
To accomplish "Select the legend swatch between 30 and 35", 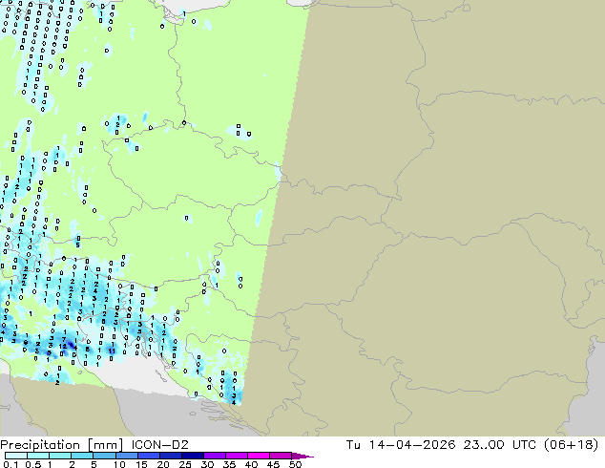I will click(x=214, y=456).
